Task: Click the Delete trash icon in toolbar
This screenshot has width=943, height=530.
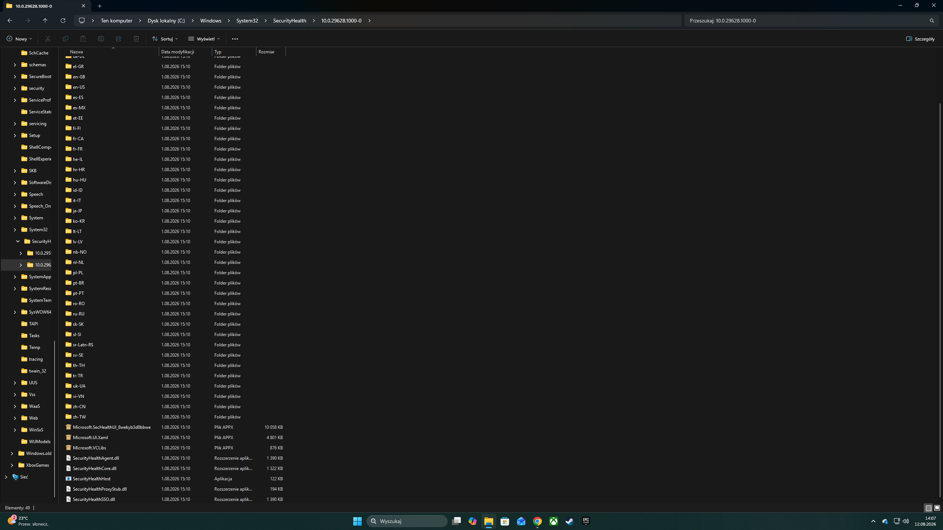Action: coord(136,39)
